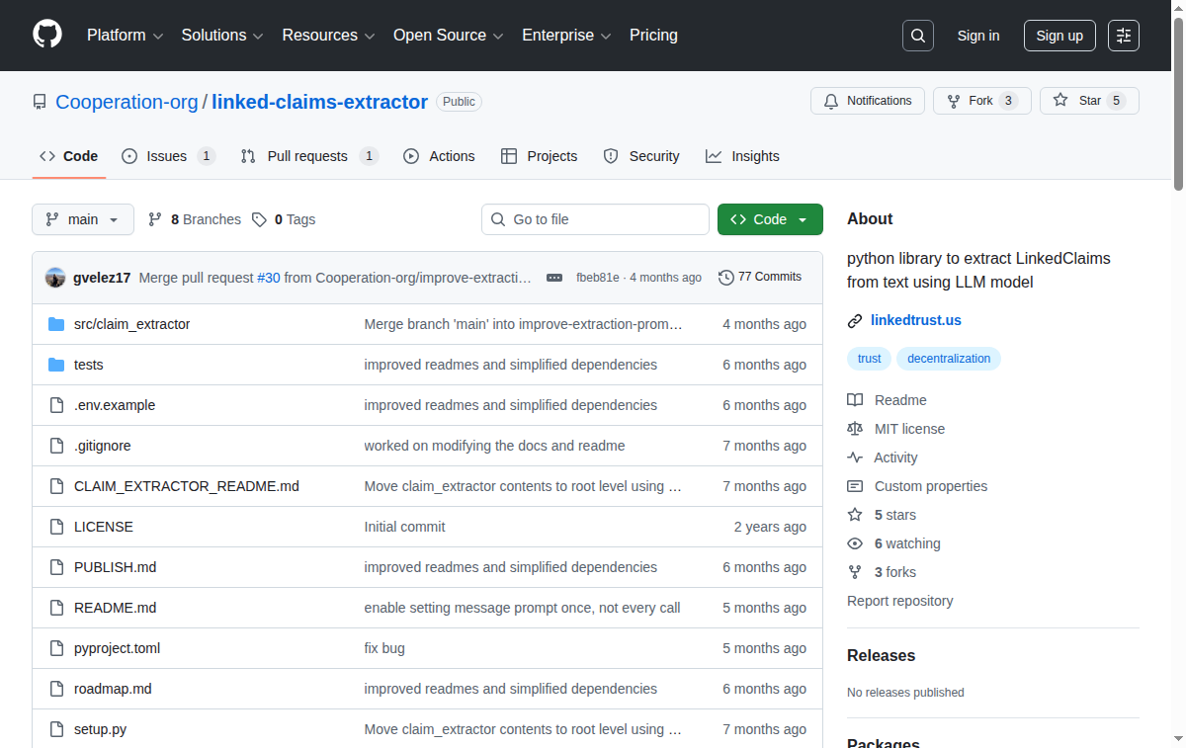1186x748 pixels.
Task: Star the repository
Action: [x=1088, y=101]
